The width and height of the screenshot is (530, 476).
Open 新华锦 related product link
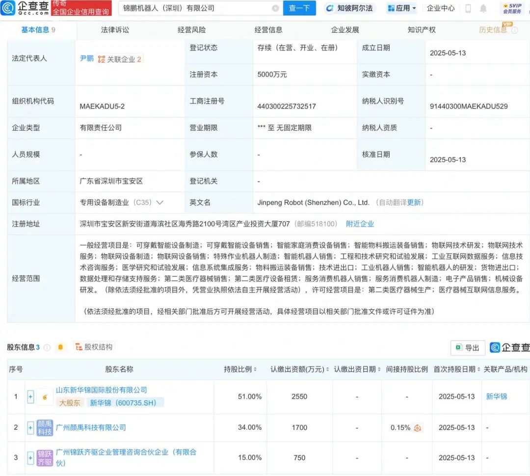(496, 397)
